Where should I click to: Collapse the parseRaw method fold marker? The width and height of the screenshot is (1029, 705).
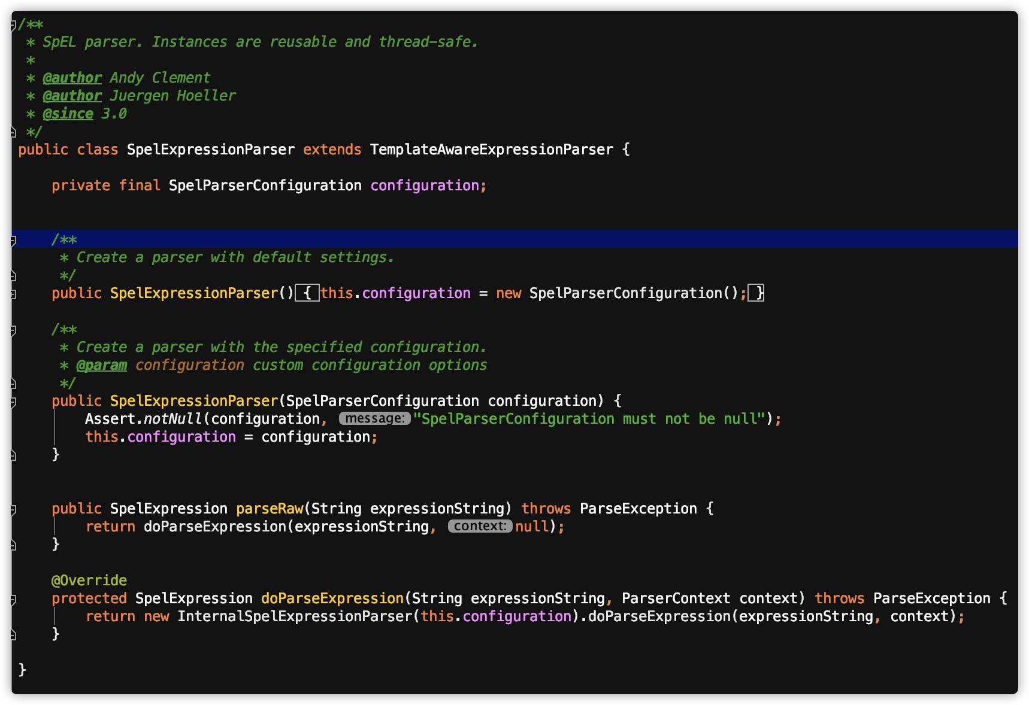tap(13, 509)
